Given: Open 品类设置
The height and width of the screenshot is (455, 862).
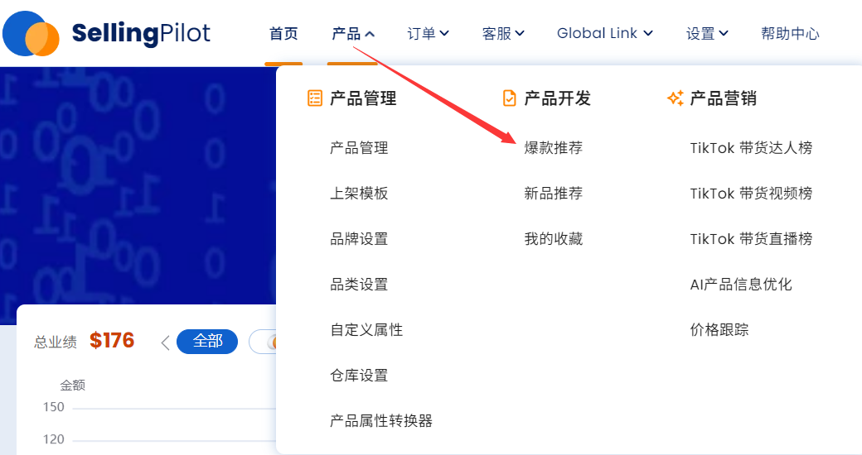Looking at the screenshot, I should pos(359,285).
